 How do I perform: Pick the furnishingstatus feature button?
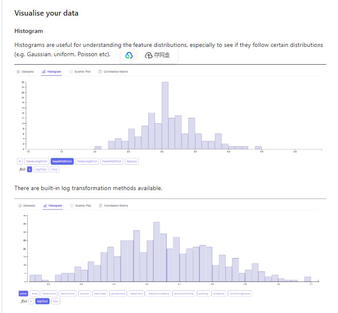pos(240,293)
